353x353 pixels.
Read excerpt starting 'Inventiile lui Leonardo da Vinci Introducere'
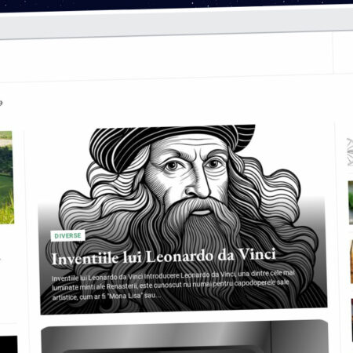173,286
